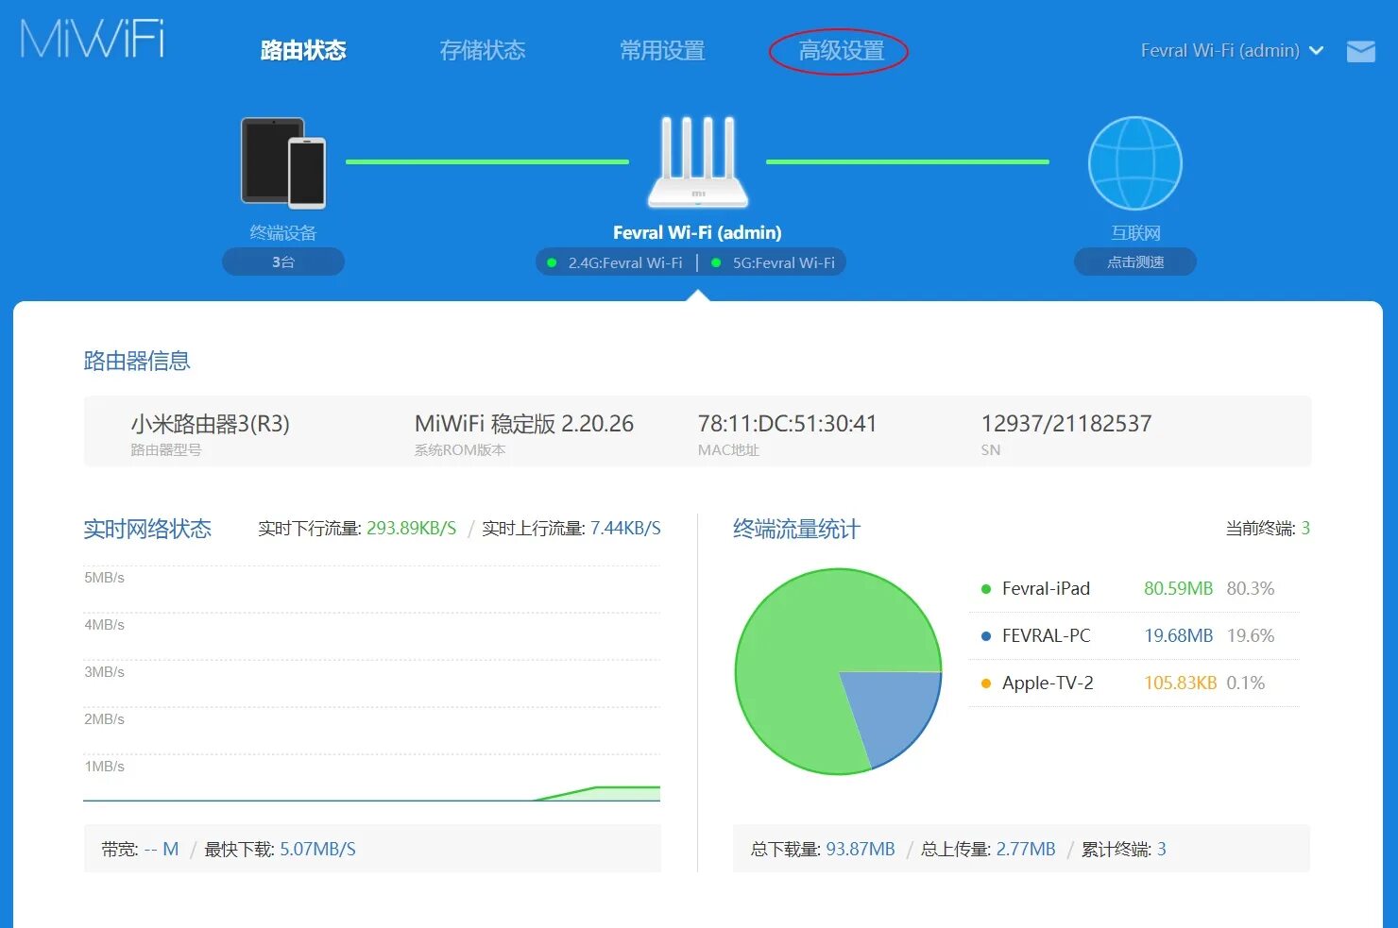
Task: Click the 19.6% share value
Action: coord(1251,636)
